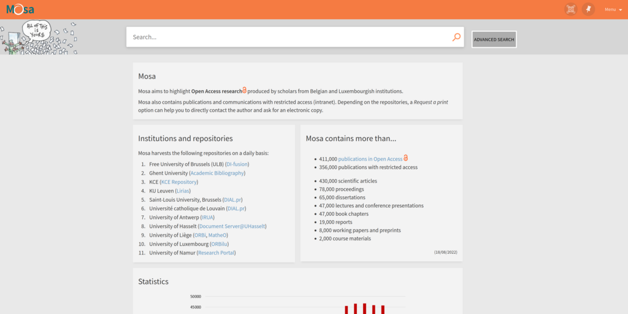Open Advanced Search
This screenshot has height=314, width=628.
(494, 40)
